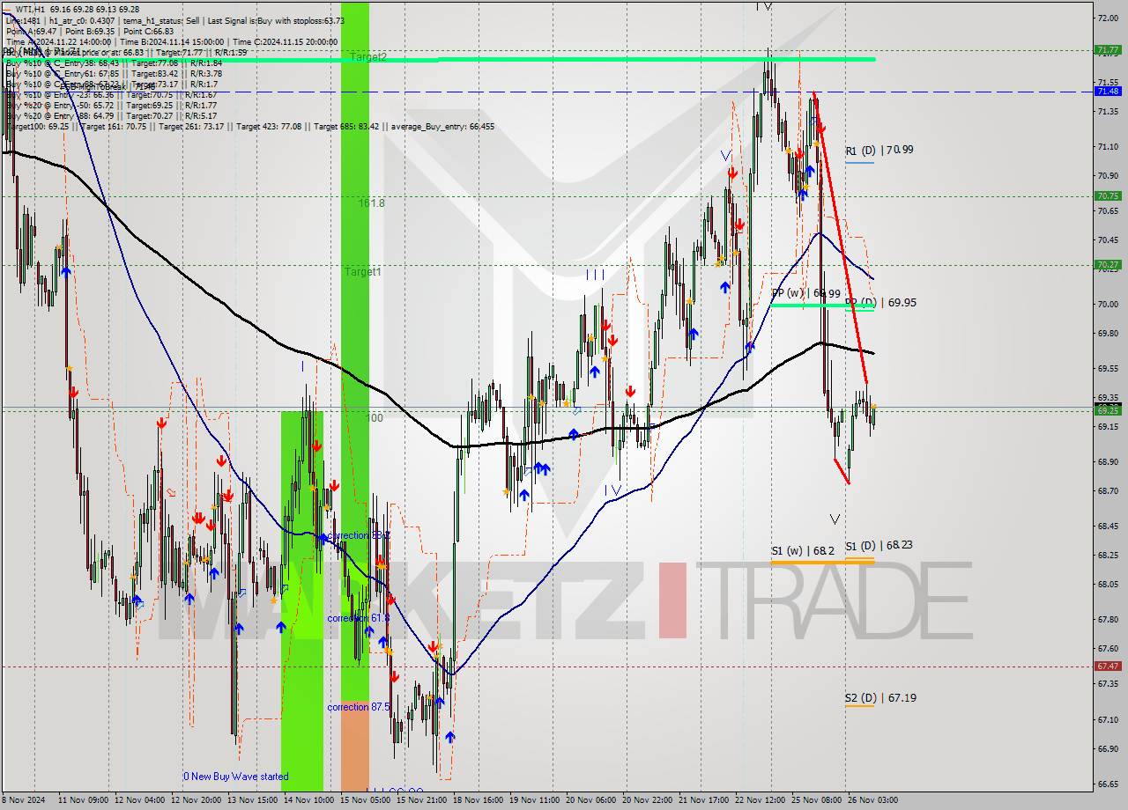Screen dimensions: 1128x810
Task: Click the 66.65 price axis value
Action: [x=1107, y=784]
